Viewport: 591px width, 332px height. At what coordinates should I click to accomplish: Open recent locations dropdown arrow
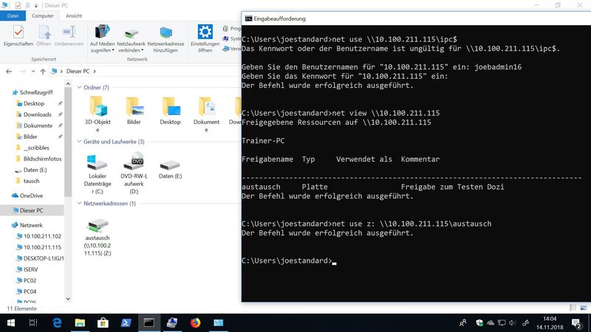[x=33, y=71]
